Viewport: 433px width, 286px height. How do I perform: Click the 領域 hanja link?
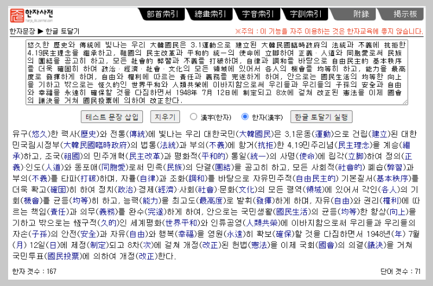[314, 190]
